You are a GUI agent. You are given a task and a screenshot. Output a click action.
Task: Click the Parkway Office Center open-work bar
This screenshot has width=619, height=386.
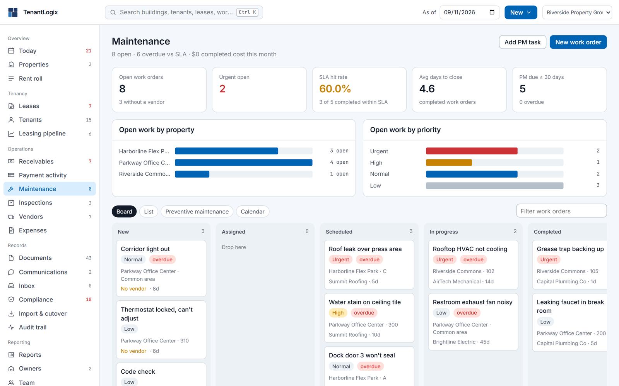coord(244,163)
